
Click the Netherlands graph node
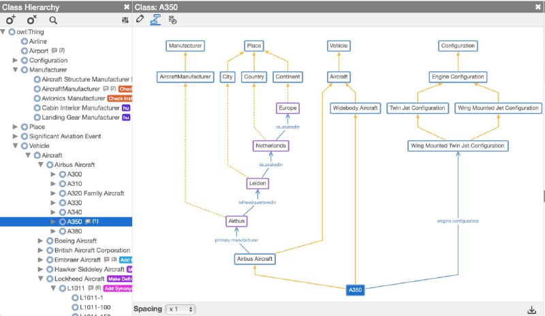pyautogui.click(x=270, y=146)
